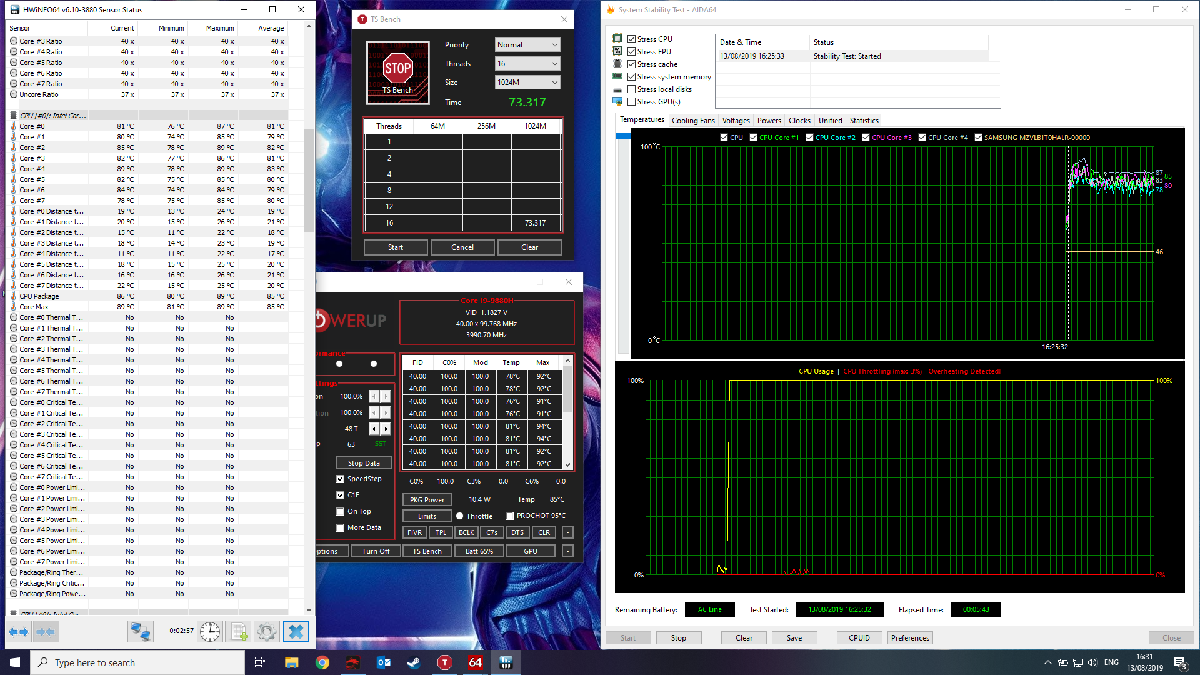Screen dimensions: 1200x675
Task: Click ThrottleStop core table scroll down arrow
Action: click(x=567, y=464)
